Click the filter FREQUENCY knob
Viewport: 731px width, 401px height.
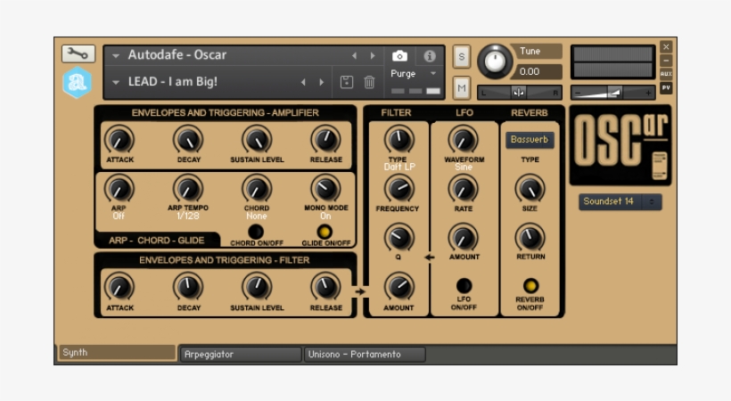(399, 189)
